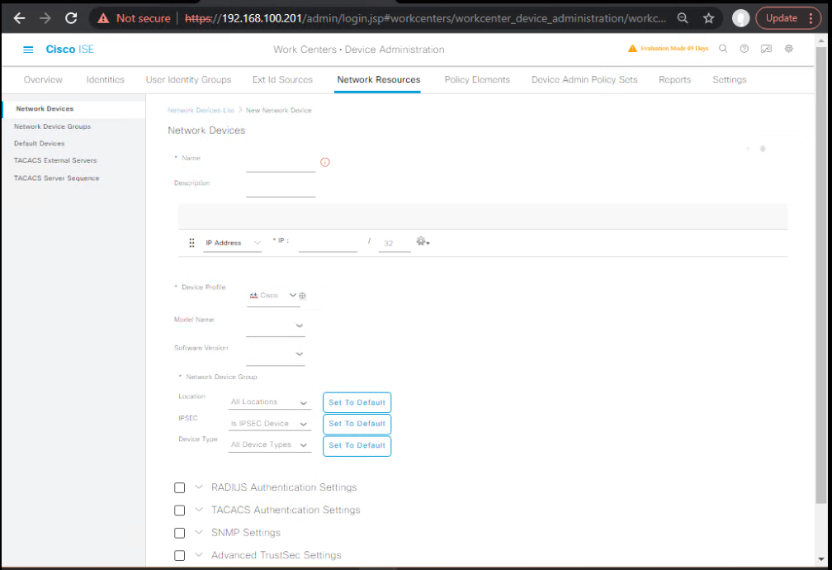The image size is (832, 570).
Task: Switch to User Identity Groups tab
Action: click(x=188, y=79)
